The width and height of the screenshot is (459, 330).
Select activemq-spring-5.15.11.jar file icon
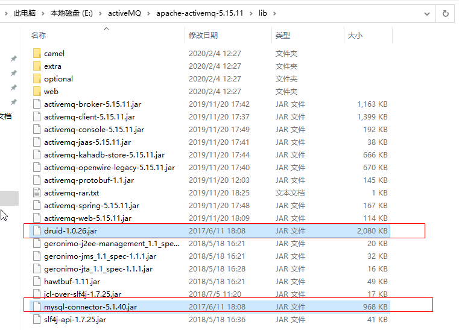click(x=37, y=205)
